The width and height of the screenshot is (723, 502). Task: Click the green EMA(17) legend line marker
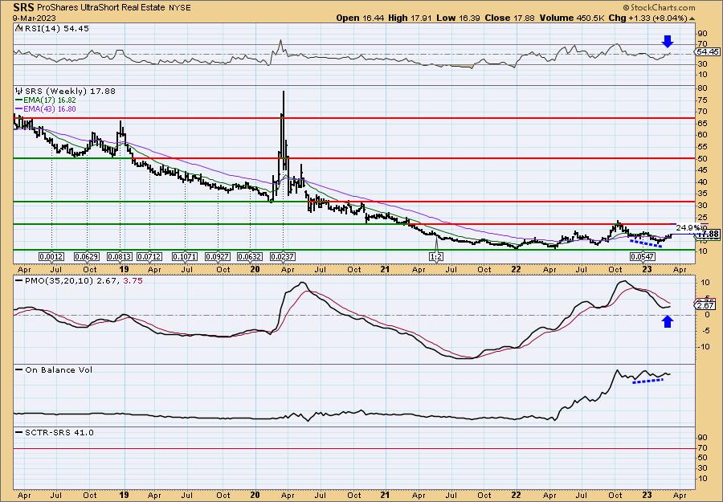pyautogui.click(x=18, y=100)
